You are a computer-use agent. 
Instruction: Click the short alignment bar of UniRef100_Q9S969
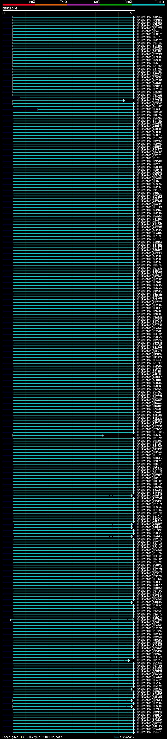click(x=58, y=435)
